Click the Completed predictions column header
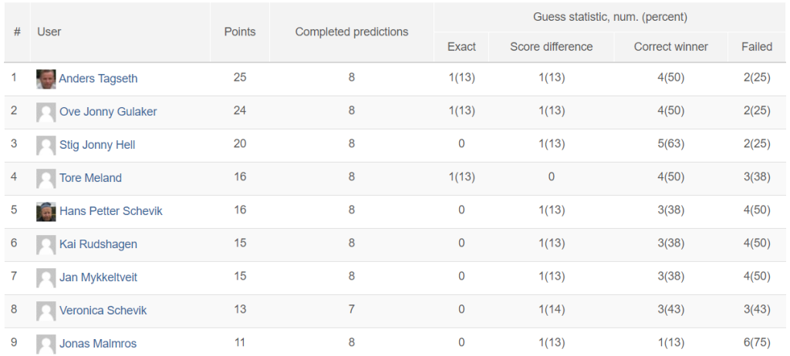790x356 pixels. point(352,32)
